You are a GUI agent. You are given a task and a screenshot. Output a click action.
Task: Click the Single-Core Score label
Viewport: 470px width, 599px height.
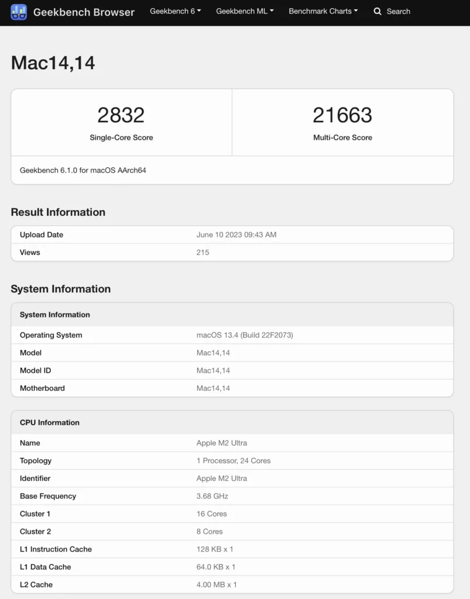click(121, 137)
